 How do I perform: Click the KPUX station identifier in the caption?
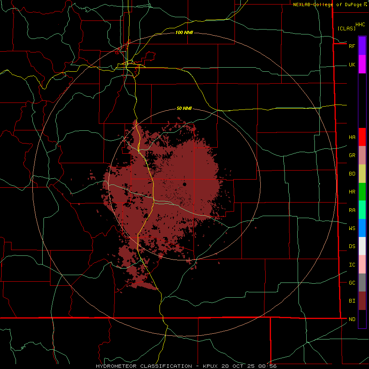click(x=210, y=366)
